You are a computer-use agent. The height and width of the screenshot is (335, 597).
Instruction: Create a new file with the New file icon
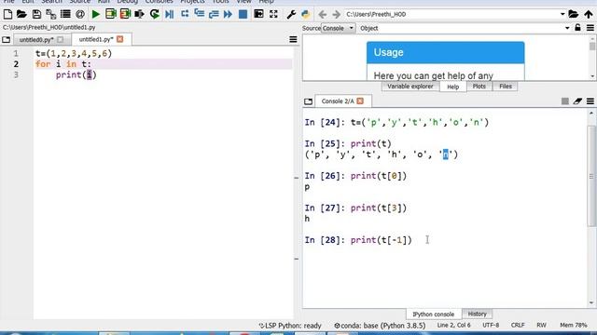(x=7, y=15)
